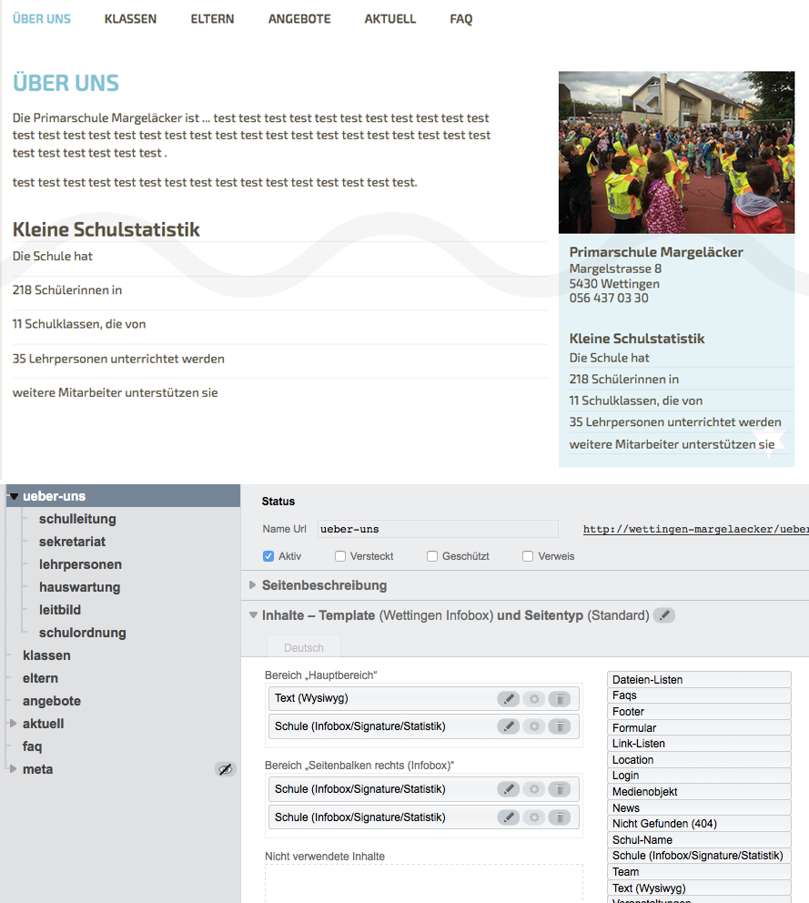The height and width of the screenshot is (903, 809).
Task: Click the Name Url input field
Action: click(x=438, y=529)
